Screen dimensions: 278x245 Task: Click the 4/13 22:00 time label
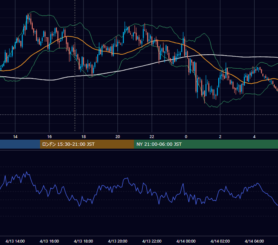152,241
